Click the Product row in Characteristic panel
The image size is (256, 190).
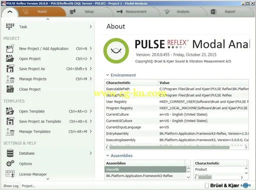(x=219, y=170)
